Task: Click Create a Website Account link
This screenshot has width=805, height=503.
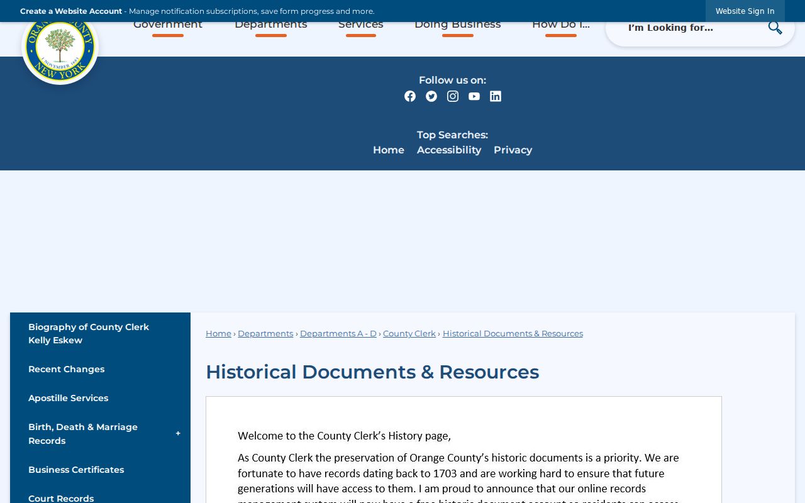Action: (x=71, y=11)
